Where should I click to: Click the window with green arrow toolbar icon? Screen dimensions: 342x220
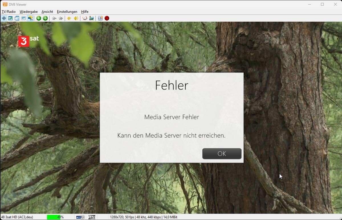10,18
